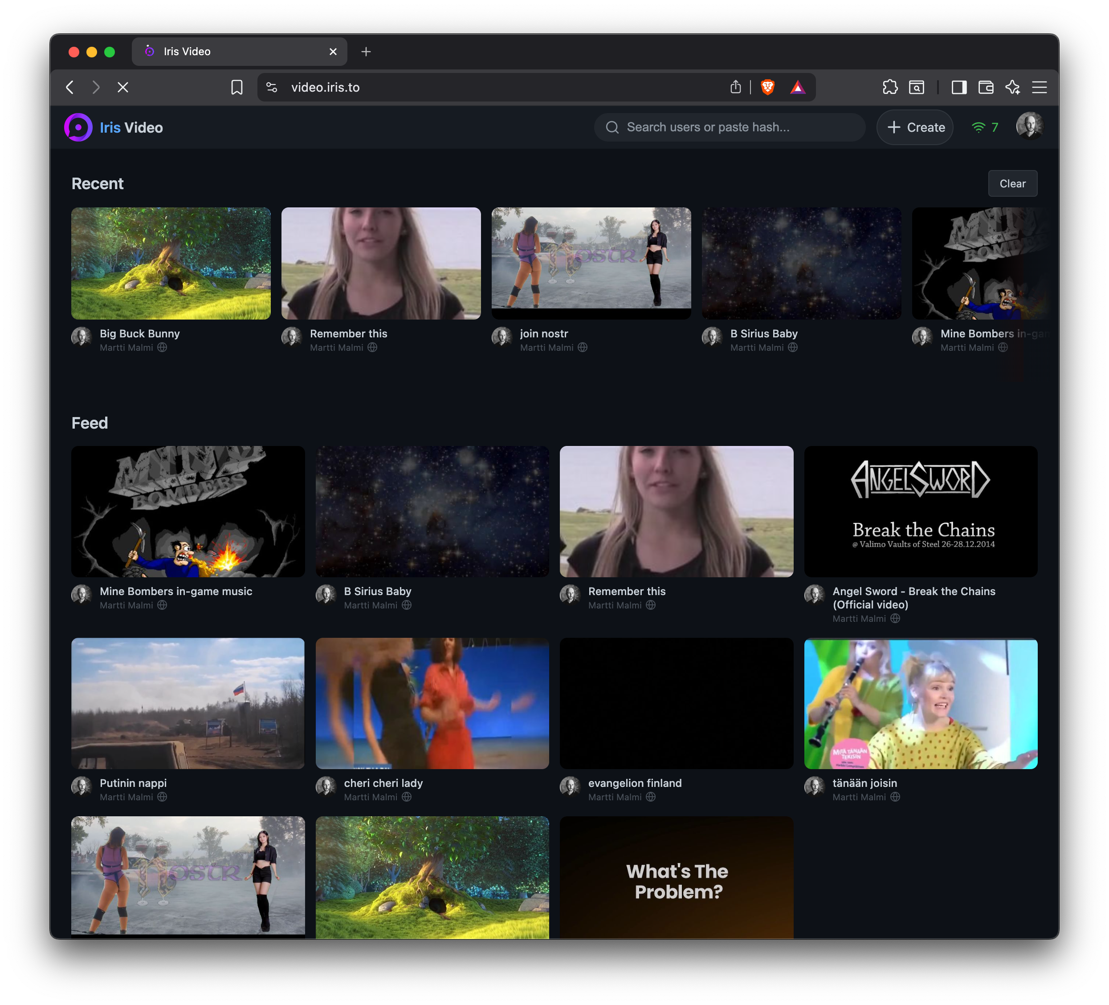Image resolution: width=1109 pixels, height=1005 pixels.
Task: Click the green wifi relay status indicator
Action: (985, 128)
